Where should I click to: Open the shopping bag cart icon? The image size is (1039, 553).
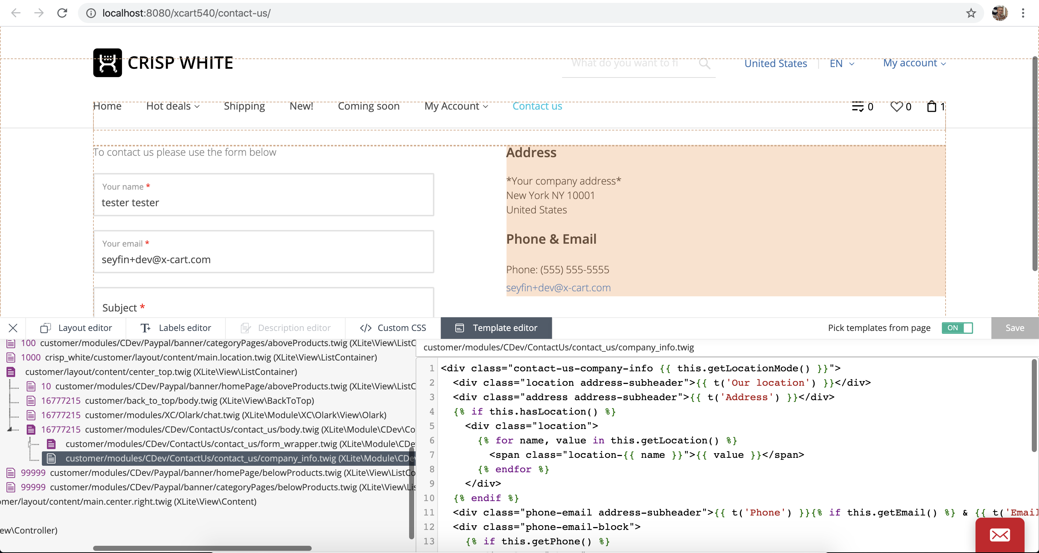coord(931,106)
